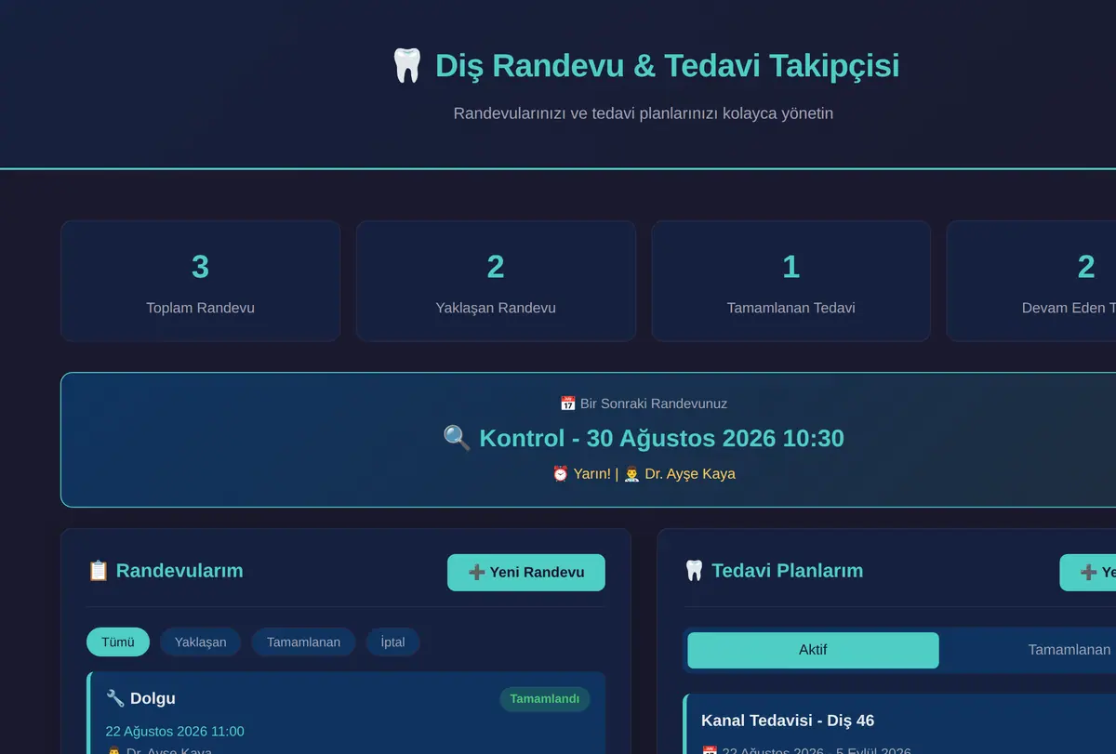Screen dimensions: 1116x754
Task: Filter appointments by İptal
Action: (x=392, y=642)
